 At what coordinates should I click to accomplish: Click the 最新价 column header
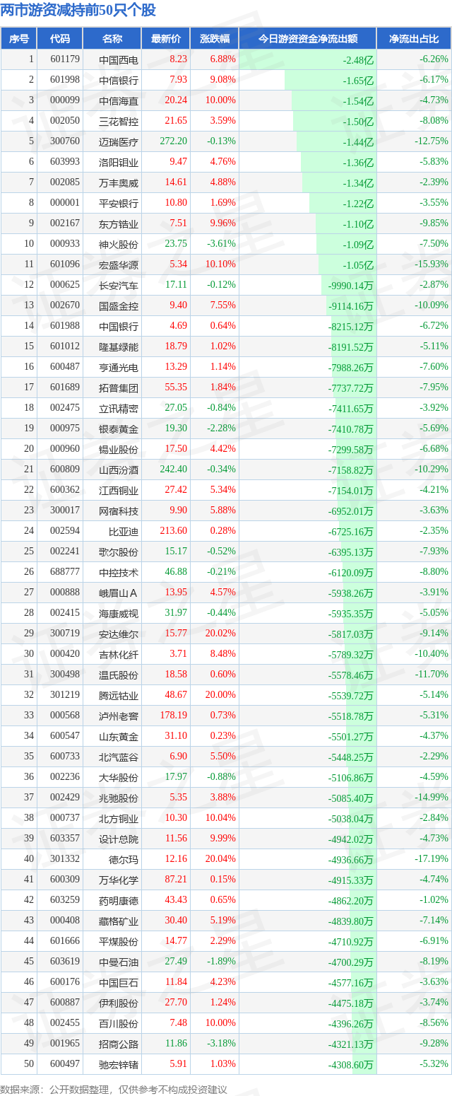coord(166,38)
